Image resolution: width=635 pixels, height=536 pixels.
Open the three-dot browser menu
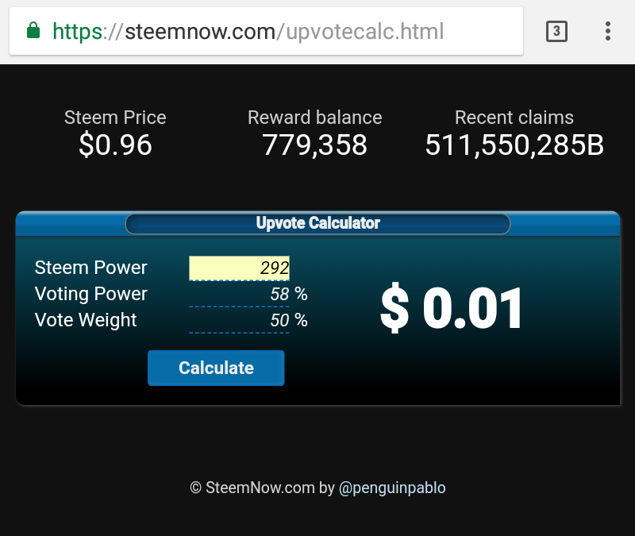(x=607, y=31)
